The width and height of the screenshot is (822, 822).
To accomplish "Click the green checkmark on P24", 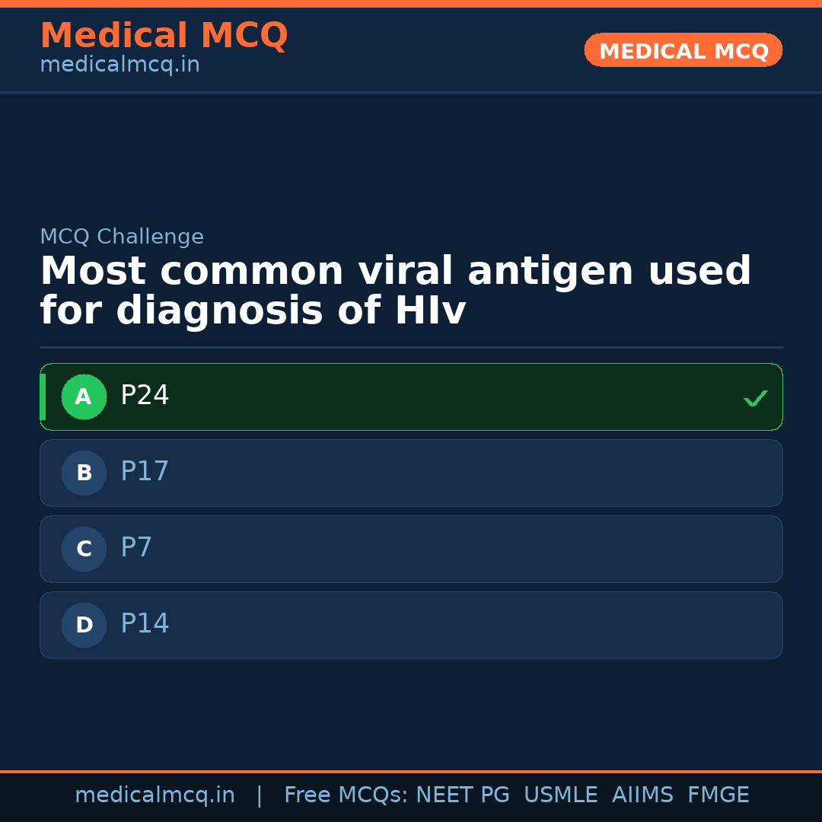I will 755,398.
